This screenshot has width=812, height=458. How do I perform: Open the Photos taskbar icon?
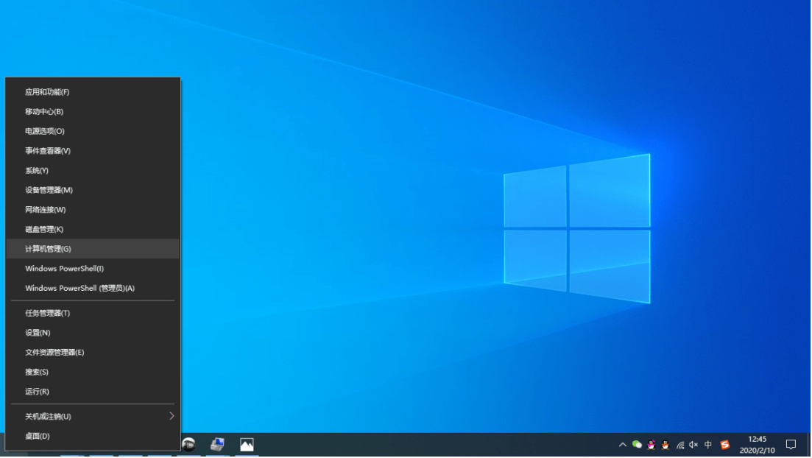click(x=247, y=445)
